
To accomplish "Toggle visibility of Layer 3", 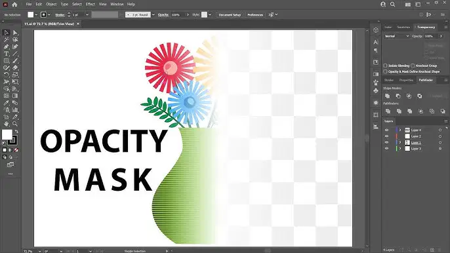I will tap(386, 149).
